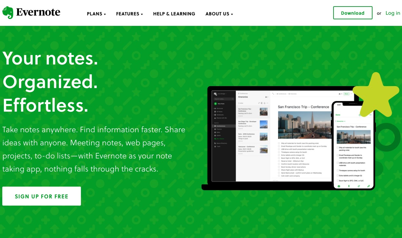Viewport: 402px width, 238px height.
Task: Check 'USB drive with booth' item on phone
Action: pyautogui.click(x=337, y=163)
